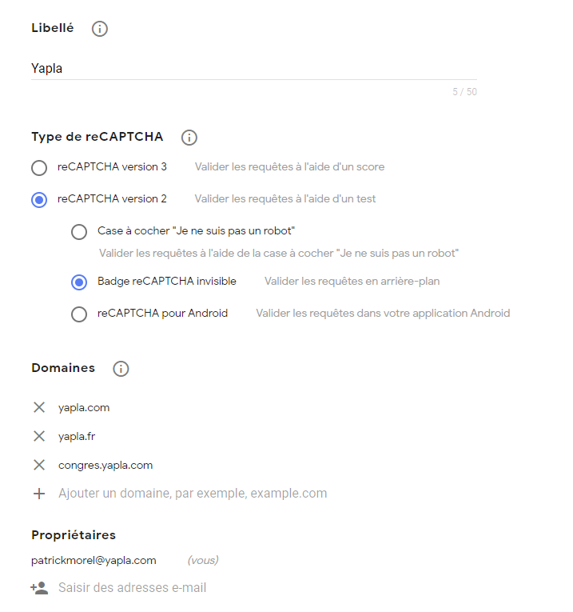
Task: Click the Ajouter un domaine input field
Action: pyautogui.click(x=193, y=494)
